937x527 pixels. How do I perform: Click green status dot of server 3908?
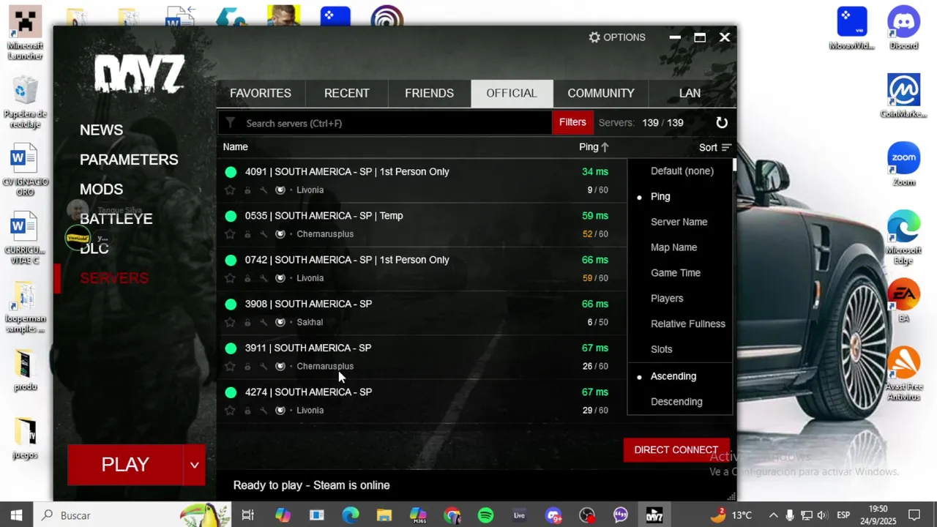(x=231, y=304)
